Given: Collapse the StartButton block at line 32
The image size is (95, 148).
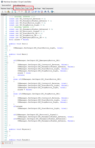Looking at the screenshot, I should [x=8, y=81].
